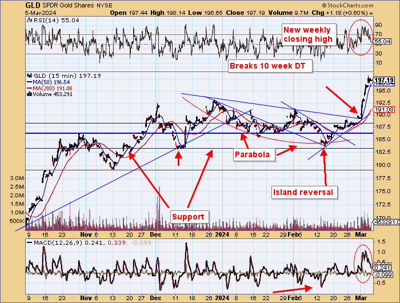Click the Volume 9.7M header value

coord(288,13)
